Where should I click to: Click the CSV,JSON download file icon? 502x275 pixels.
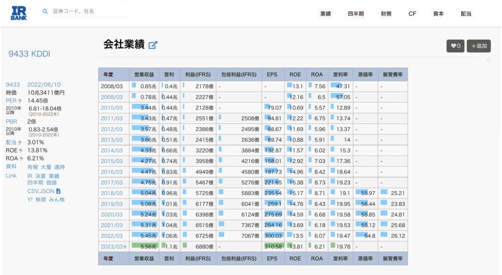[58, 191]
